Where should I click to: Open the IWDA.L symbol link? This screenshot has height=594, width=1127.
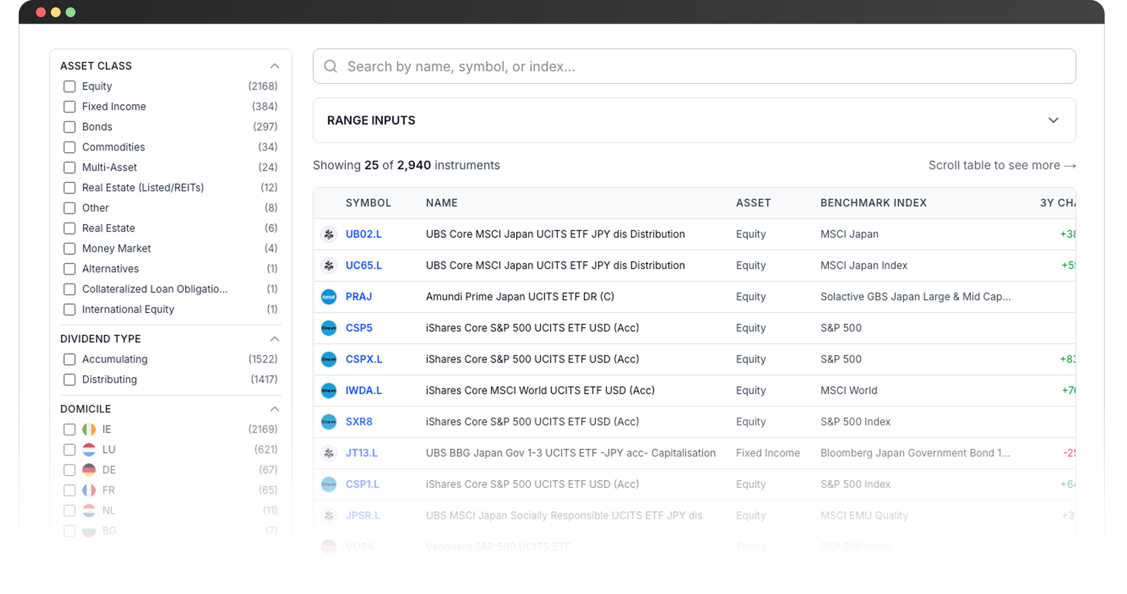[x=363, y=391]
